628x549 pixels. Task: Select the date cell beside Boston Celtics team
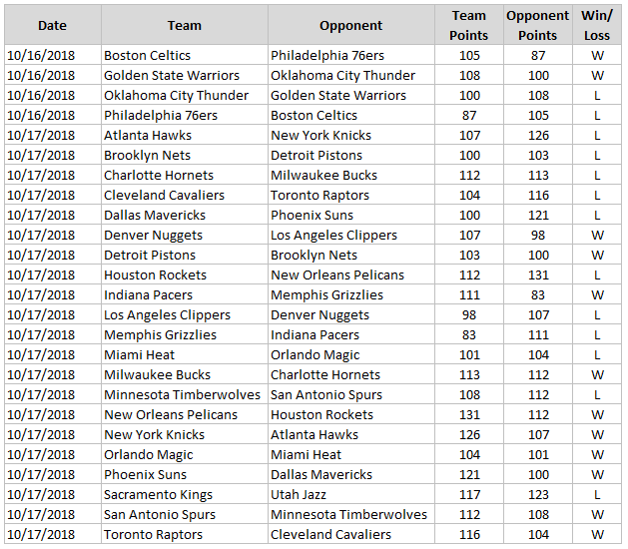click(x=40, y=55)
